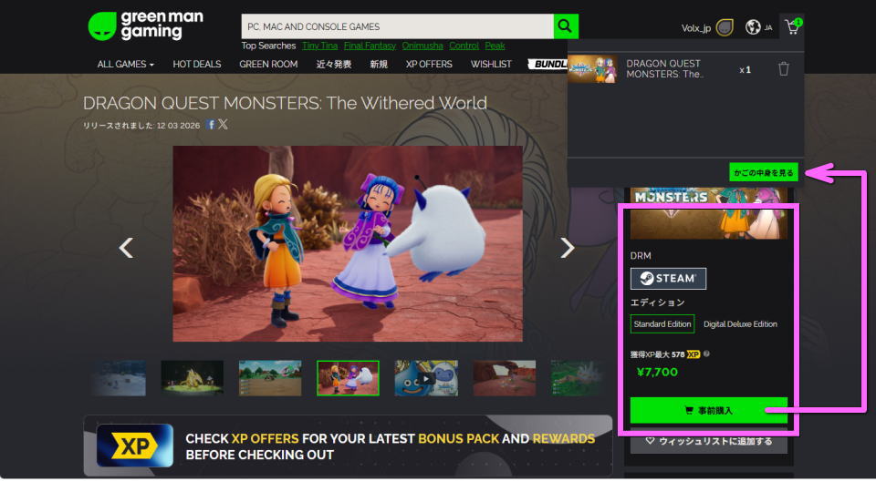This screenshot has width=876, height=492.
Task: Click the game cover art in purchase panel
Action: (x=708, y=213)
